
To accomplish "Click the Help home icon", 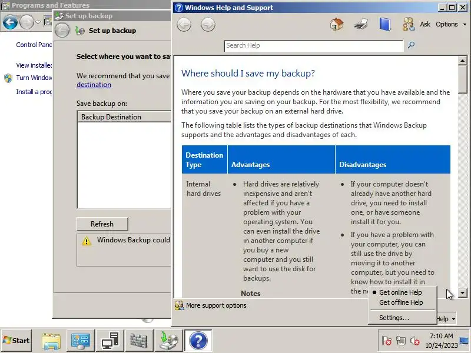I will pos(336,24).
